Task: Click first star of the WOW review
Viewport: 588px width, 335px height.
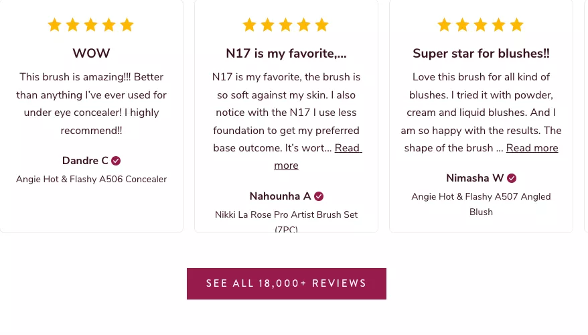Action: [x=55, y=25]
